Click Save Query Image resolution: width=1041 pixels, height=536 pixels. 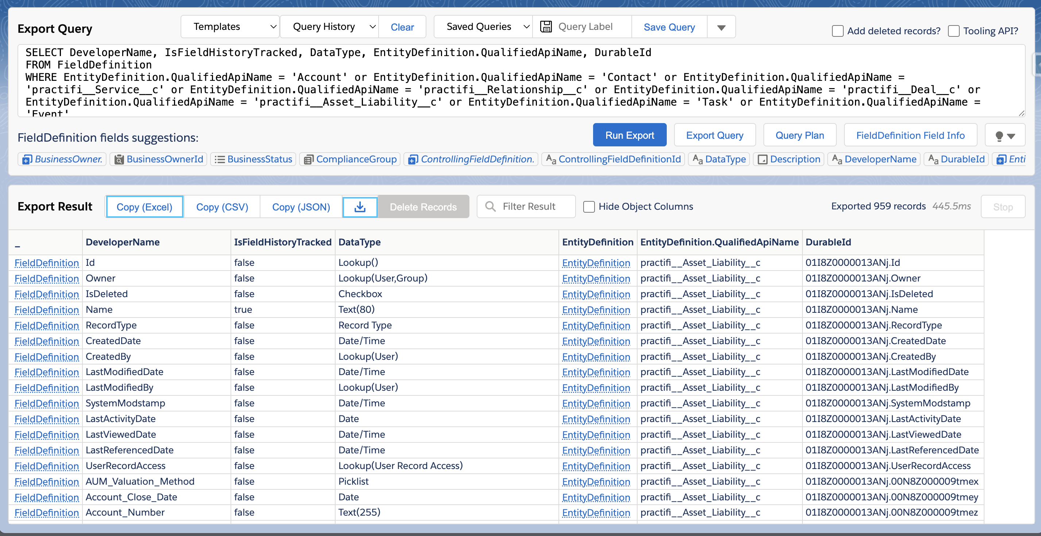pyautogui.click(x=669, y=27)
